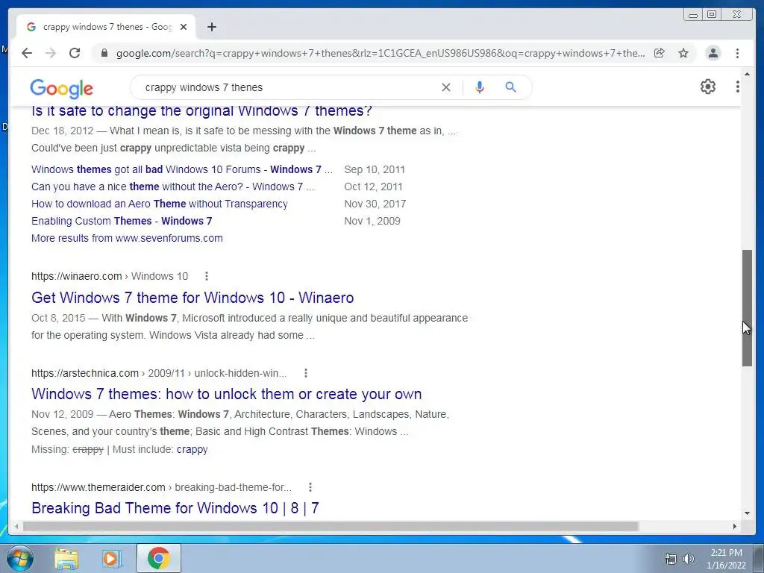
Task: Click the scroll up arrow
Action: pos(747,75)
